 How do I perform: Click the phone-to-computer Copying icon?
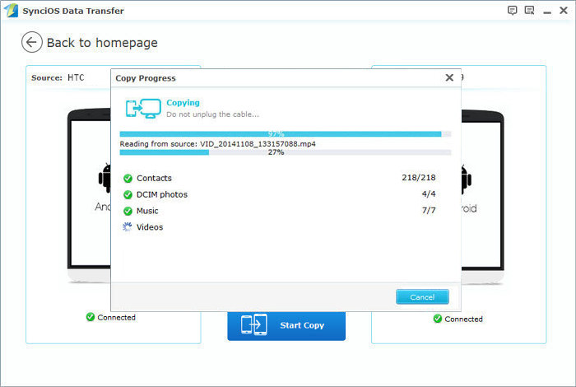pos(141,108)
